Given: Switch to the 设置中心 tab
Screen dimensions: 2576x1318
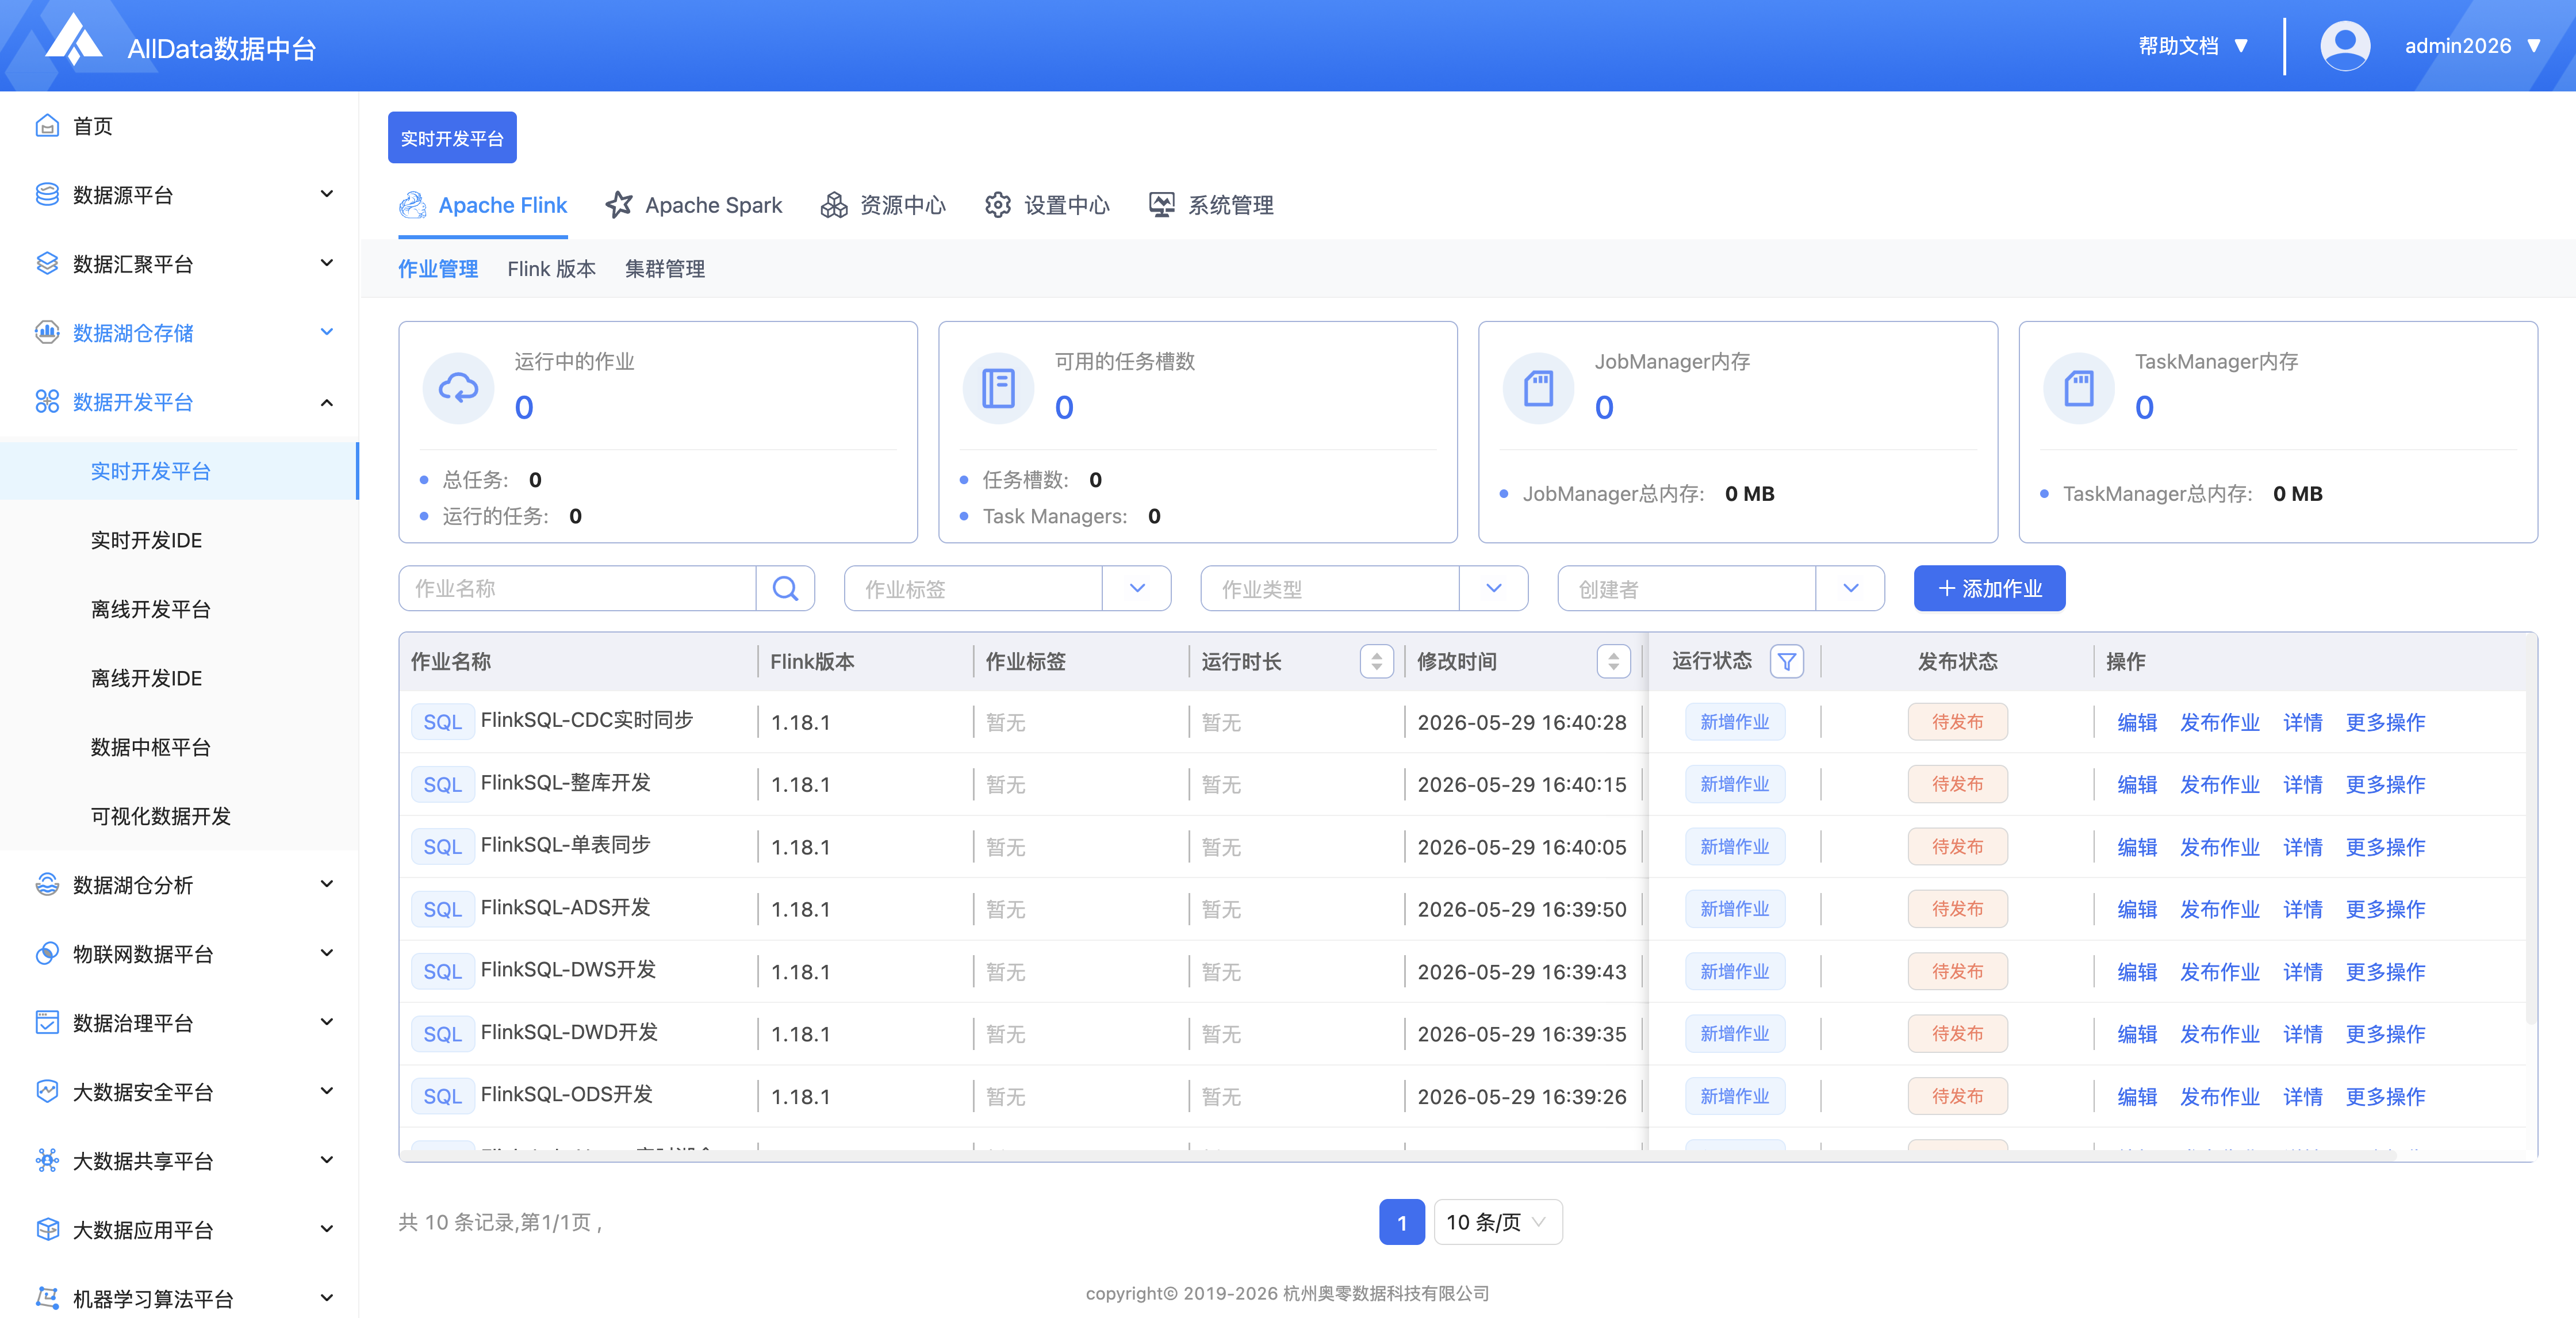Looking at the screenshot, I should click(x=1047, y=205).
